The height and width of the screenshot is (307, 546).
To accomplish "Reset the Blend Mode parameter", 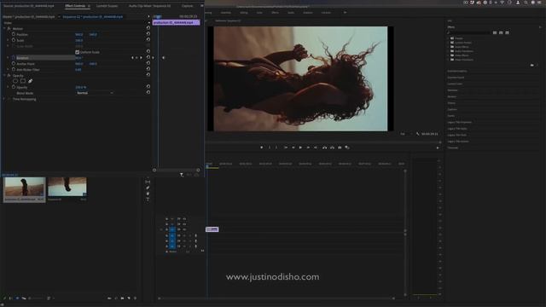I will click(148, 92).
